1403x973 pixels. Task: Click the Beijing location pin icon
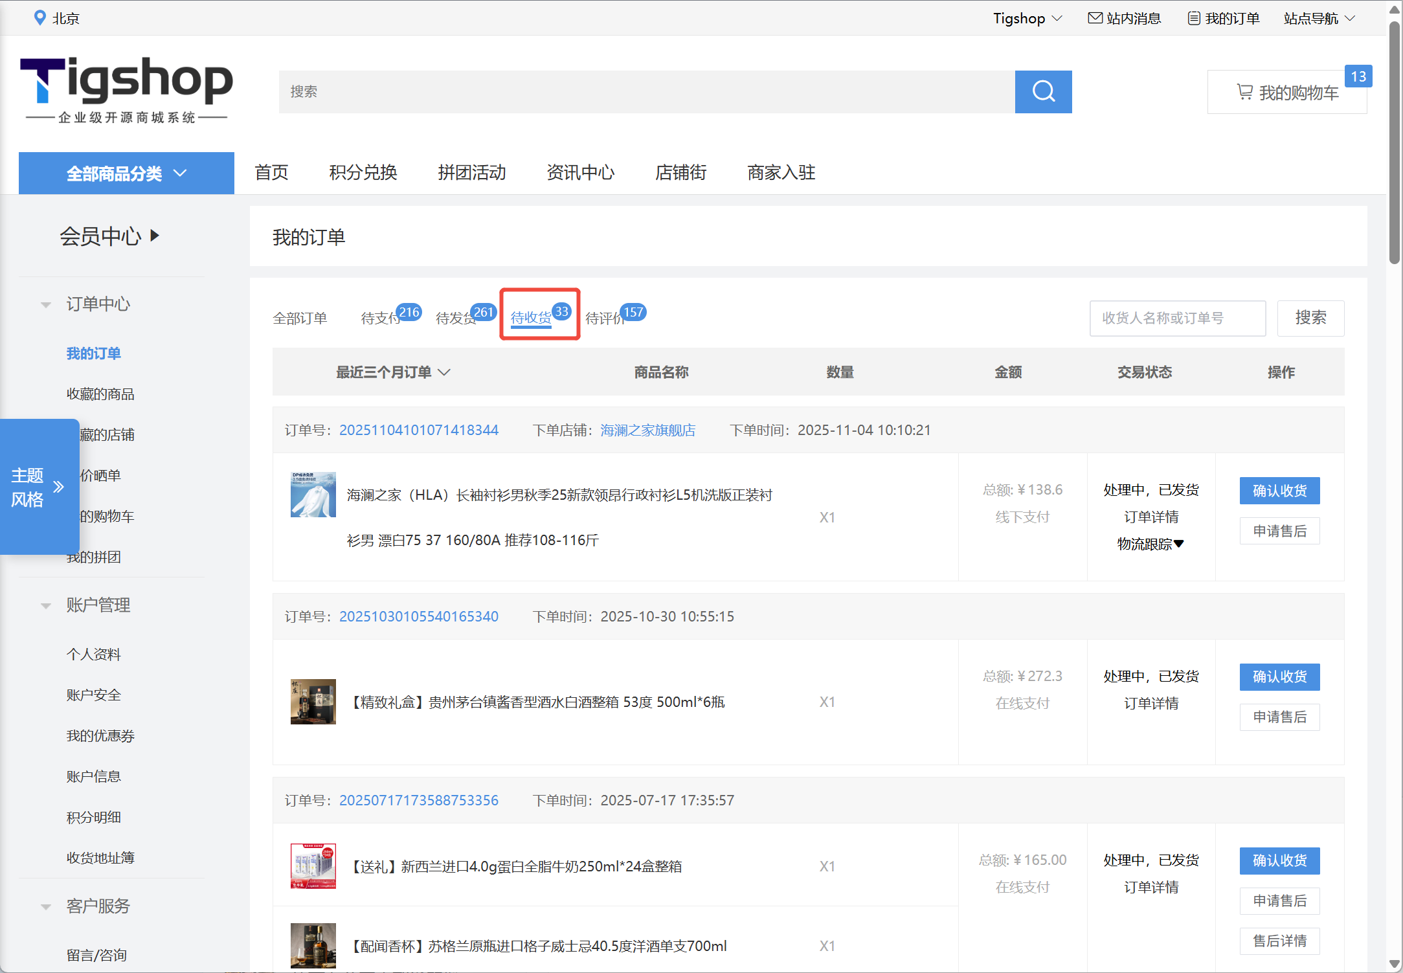tap(39, 17)
